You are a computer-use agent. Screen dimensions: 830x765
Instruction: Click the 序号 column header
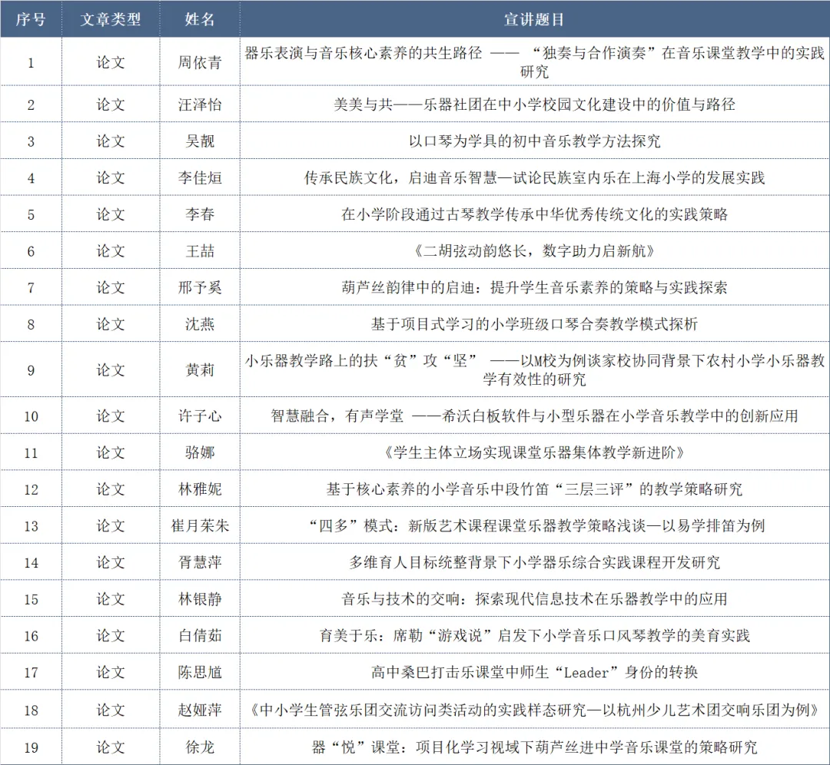coord(31,19)
